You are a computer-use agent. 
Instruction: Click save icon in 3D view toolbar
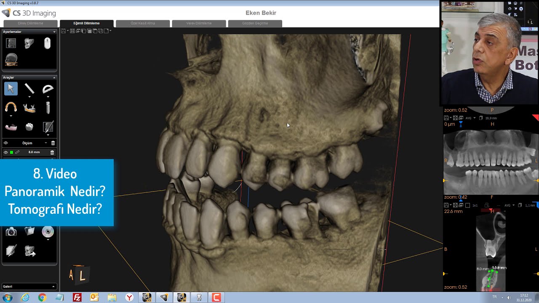click(63, 31)
